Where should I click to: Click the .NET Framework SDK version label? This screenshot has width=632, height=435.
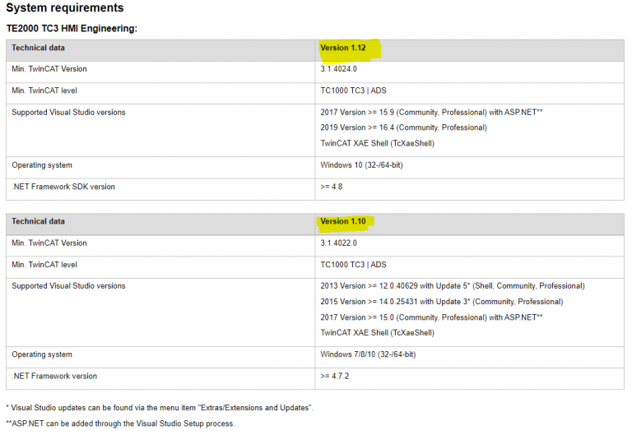click(x=63, y=187)
